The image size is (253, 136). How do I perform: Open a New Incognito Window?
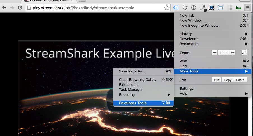point(212,25)
